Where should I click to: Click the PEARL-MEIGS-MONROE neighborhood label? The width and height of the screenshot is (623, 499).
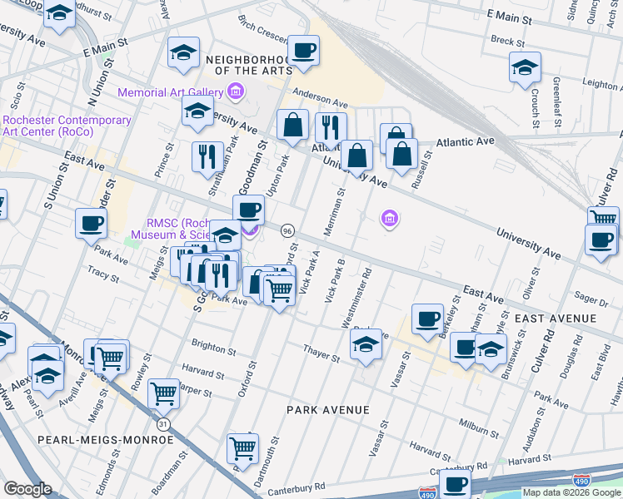tap(106, 440)
